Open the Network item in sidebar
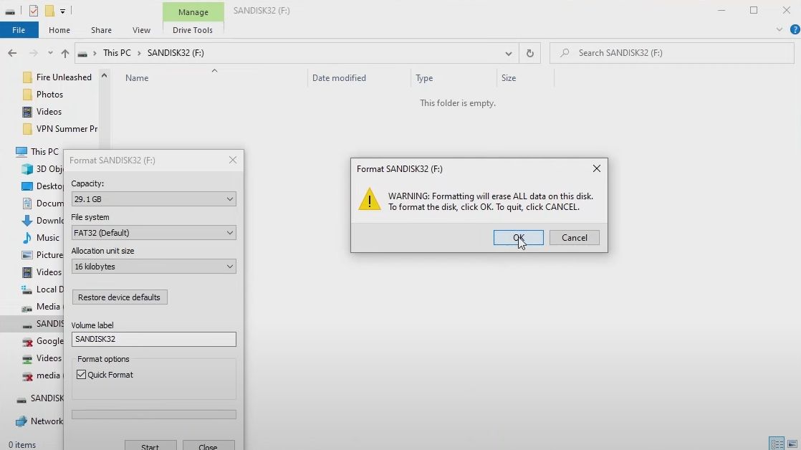Screen dimensions: 801x450 click(x=44, y=421)
